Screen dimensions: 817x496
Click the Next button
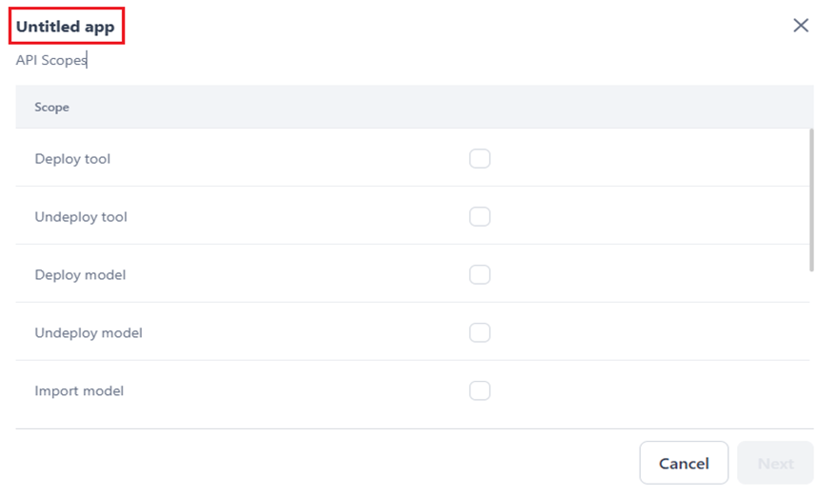775,464
